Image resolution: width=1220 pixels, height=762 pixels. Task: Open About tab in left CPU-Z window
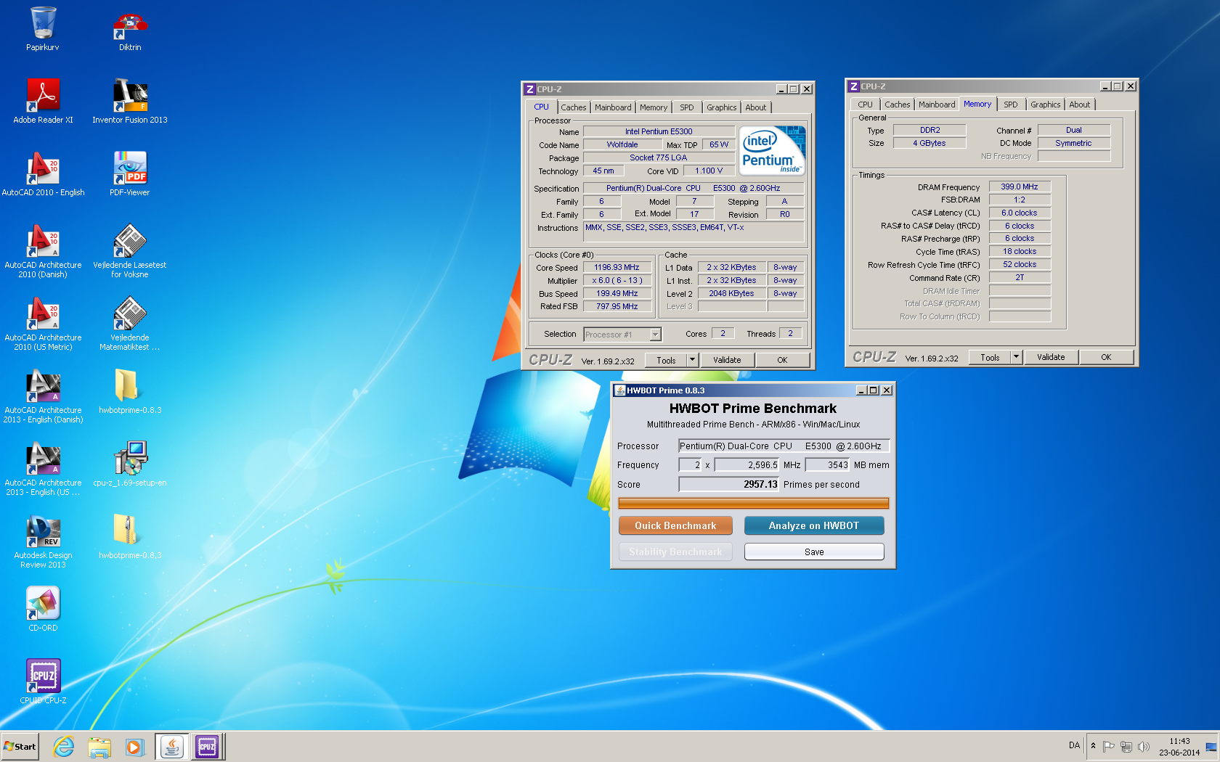coord(756,107)
